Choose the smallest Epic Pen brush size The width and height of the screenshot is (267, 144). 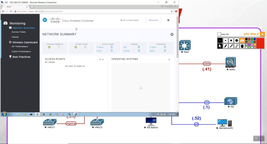click(220, 40)
